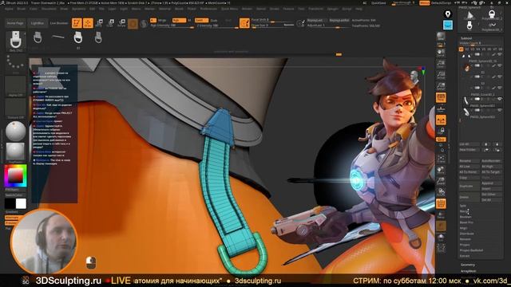Collapse the Subtool panel header
The image size is (511, 287).
466,38
